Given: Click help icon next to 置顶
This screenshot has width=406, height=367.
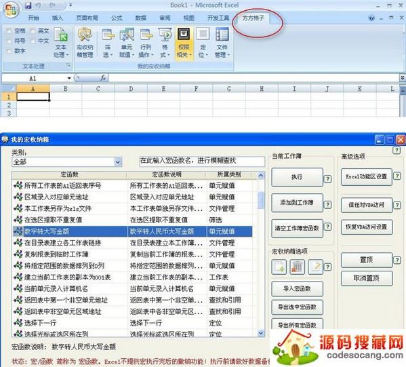Looking at the screenshot, I should [397, 260].
